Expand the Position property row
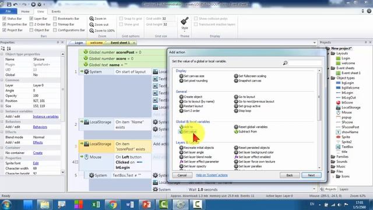373x210 pixels. 2,101
